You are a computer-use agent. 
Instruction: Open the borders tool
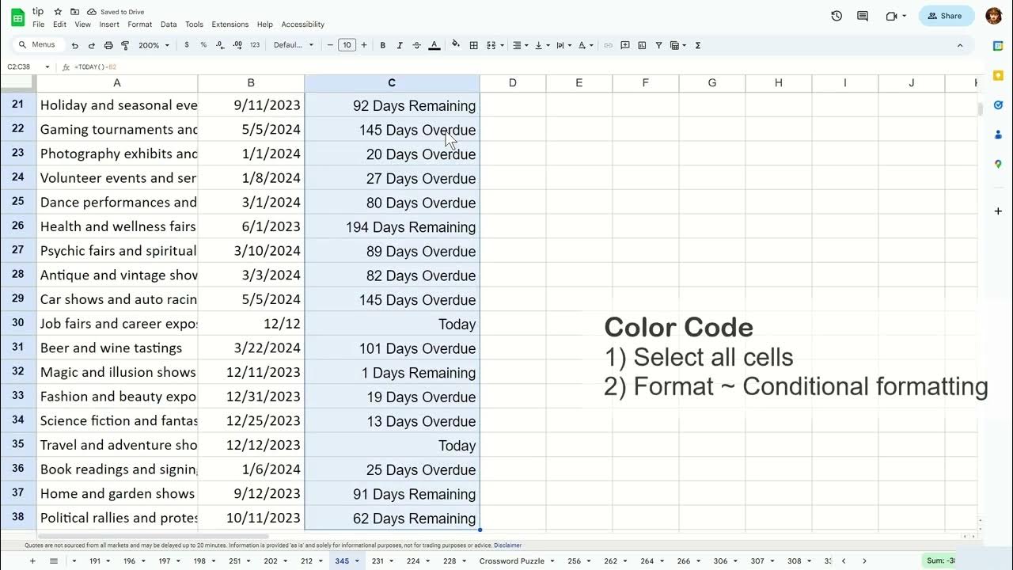coord(473,45)
